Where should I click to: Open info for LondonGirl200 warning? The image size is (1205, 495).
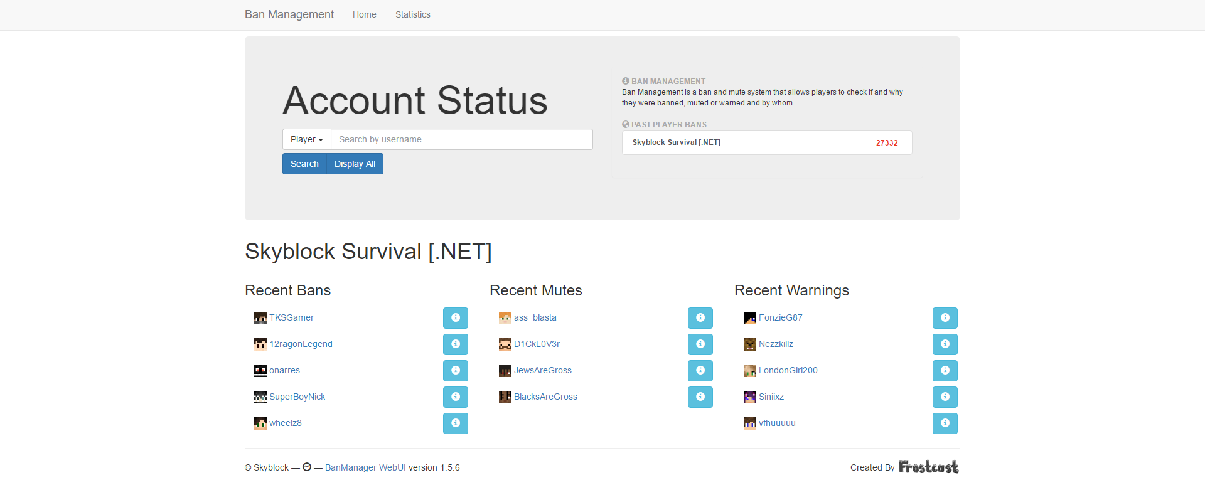point(945,371)
